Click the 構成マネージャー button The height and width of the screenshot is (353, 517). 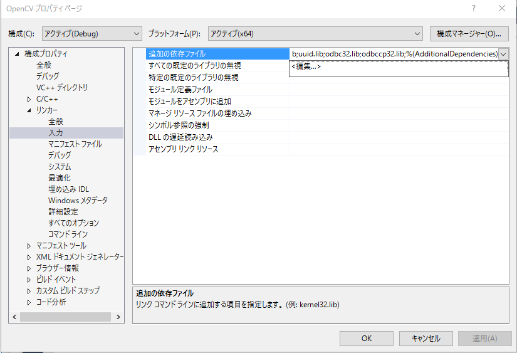point(469,33)
